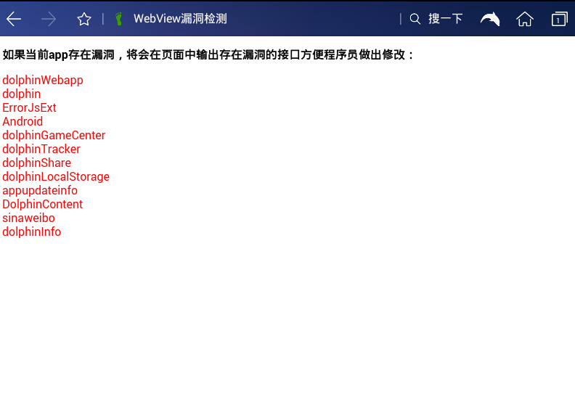Viewport: 575px width, 418px height.
Task: Select the Android entry
Action: point(23,121)
